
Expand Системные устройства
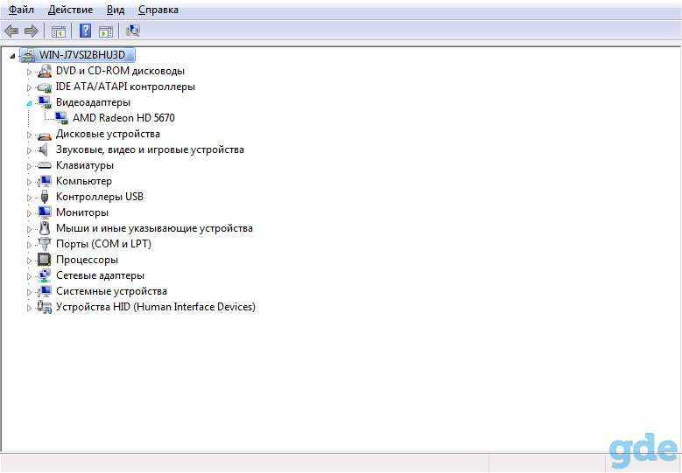[29, 291]
